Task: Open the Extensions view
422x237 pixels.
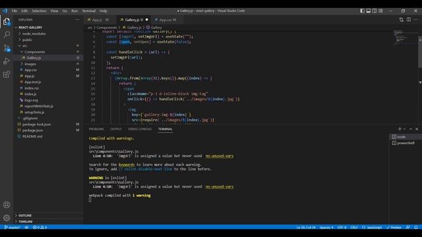Action: click(x=7, y=74)
